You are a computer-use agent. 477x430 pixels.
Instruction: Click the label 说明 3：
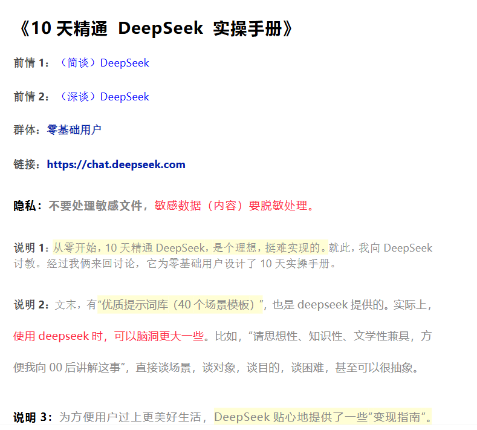coord(33,417)
